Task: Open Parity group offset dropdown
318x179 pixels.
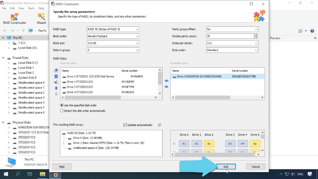Action: 232,29
